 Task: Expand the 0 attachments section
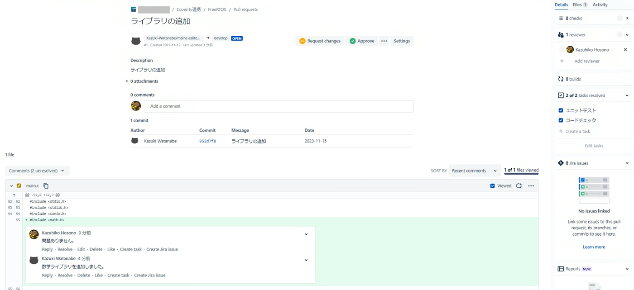[x=127, y=81]
